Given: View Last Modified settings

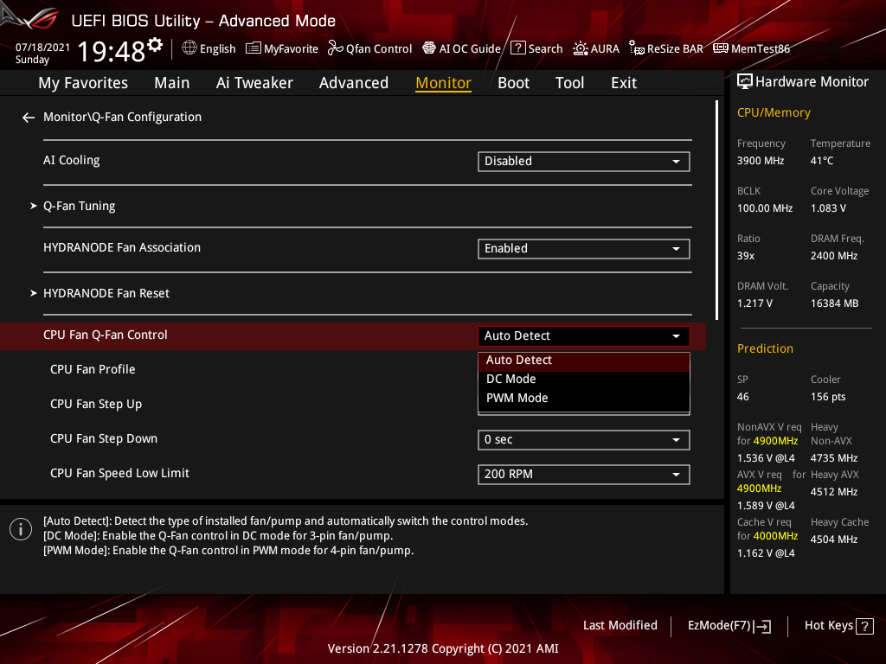Looking at the screenshot, I should pyautogui.click(x=620, y=625).
